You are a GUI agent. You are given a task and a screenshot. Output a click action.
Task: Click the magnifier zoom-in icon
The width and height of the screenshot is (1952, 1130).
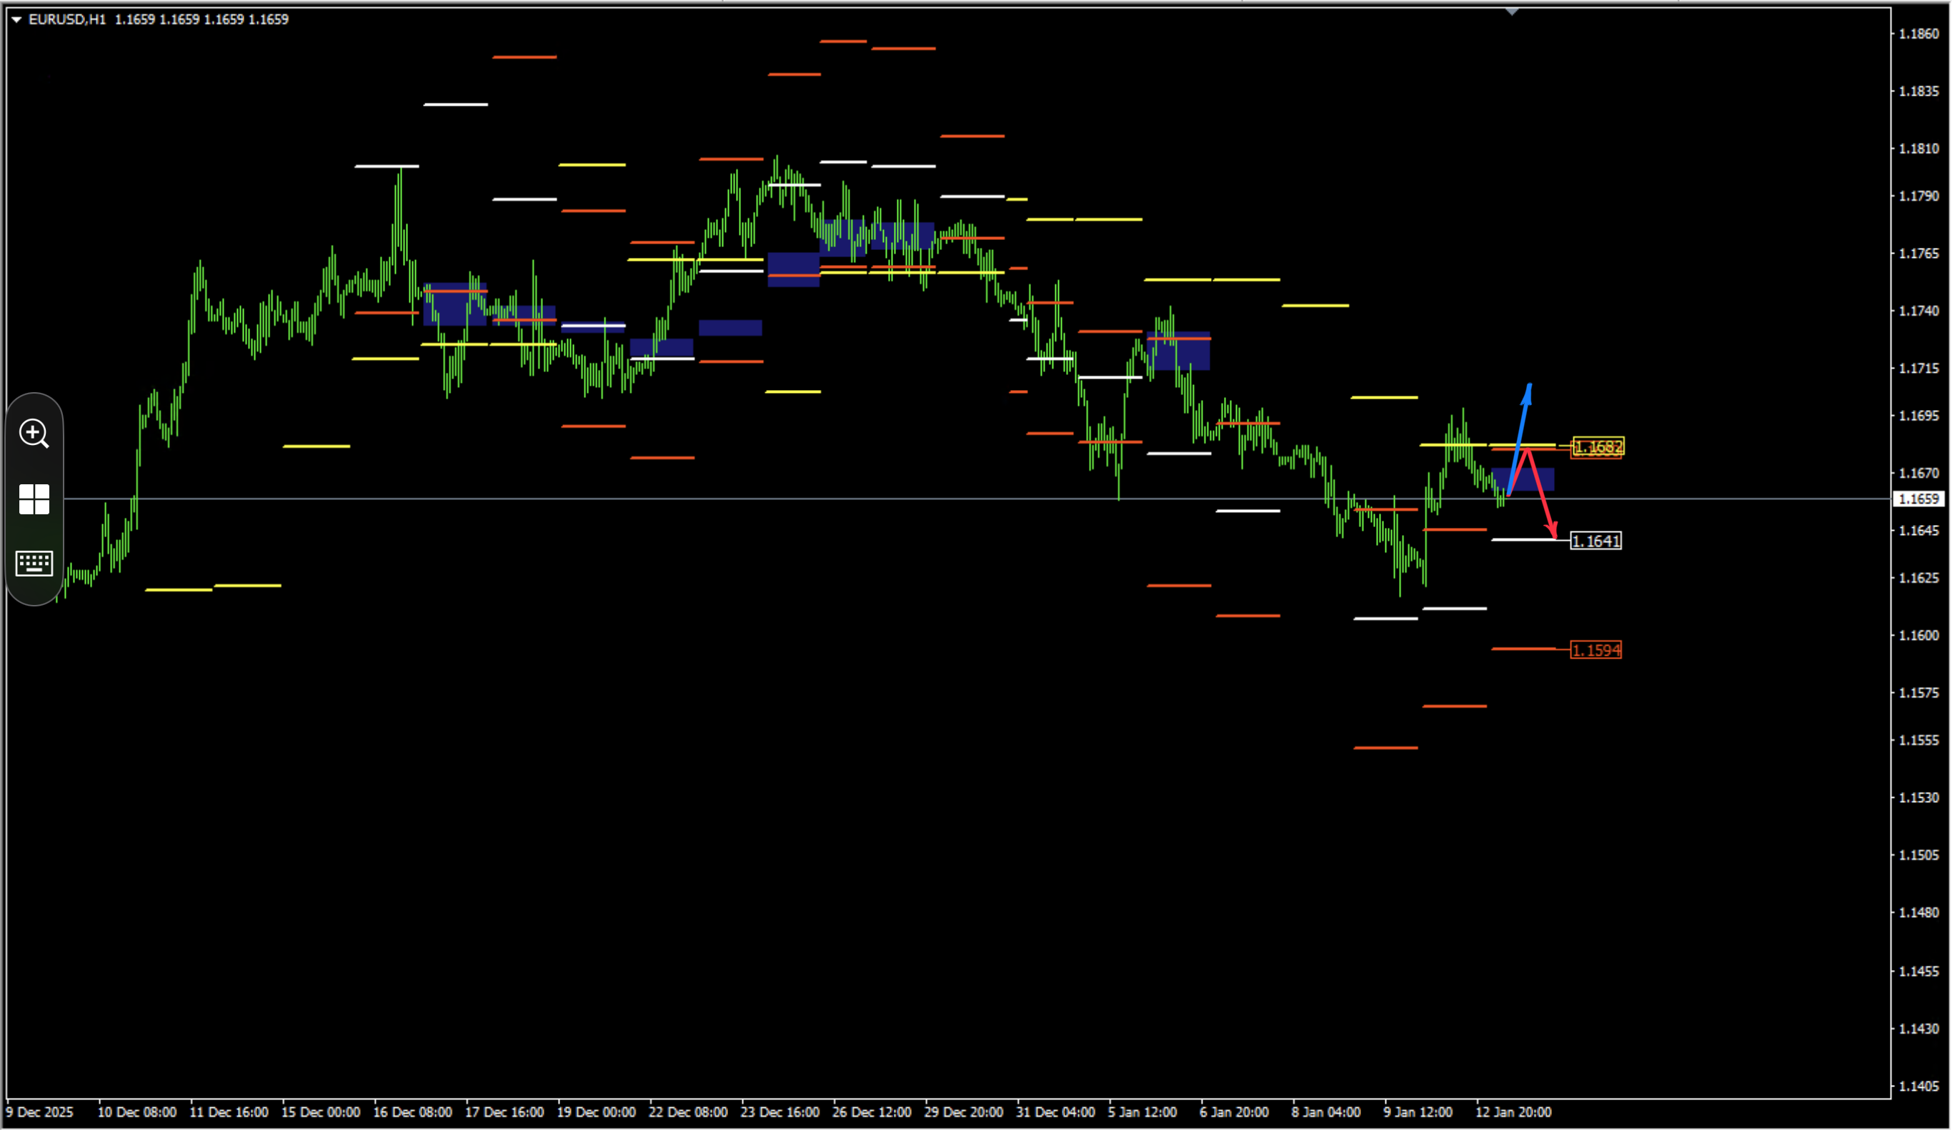(x=34, y=434)
